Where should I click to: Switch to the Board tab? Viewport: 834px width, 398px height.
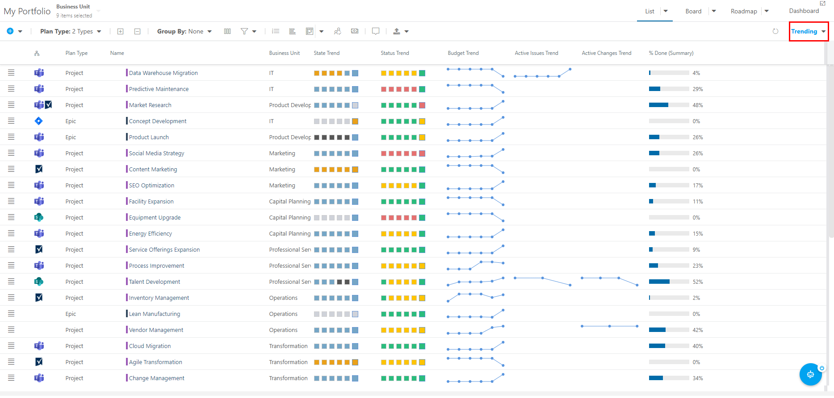tap(693, 11)
